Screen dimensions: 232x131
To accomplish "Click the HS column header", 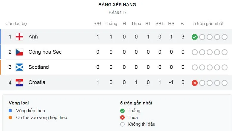I will 171,24.
